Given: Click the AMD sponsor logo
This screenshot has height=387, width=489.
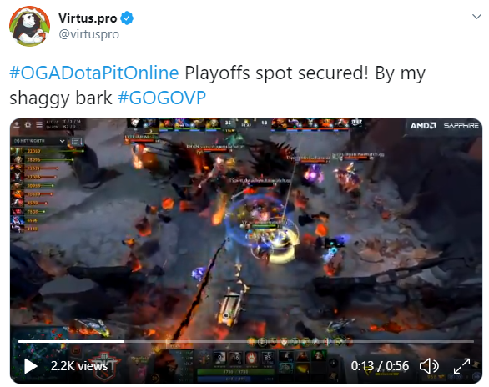Looking at the screenshot, I should (x=423, y=126).
